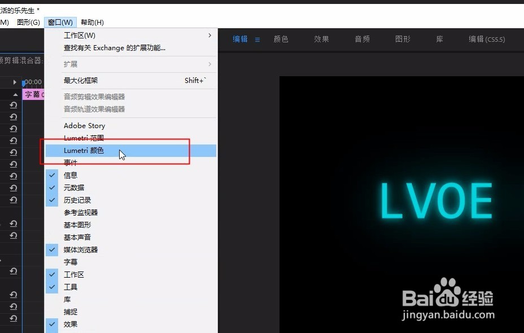
Task: Switch to the 颜色 workspace tab
Action: coord(281,39)
